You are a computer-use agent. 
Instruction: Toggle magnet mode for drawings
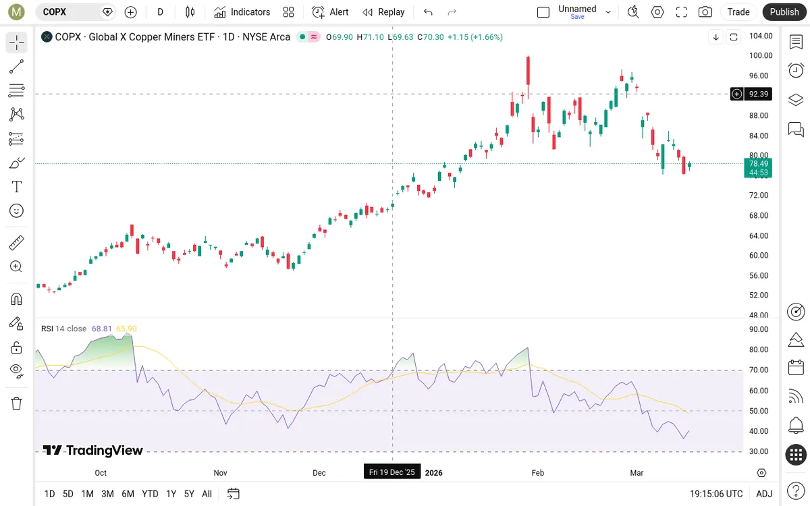point(17,298)
